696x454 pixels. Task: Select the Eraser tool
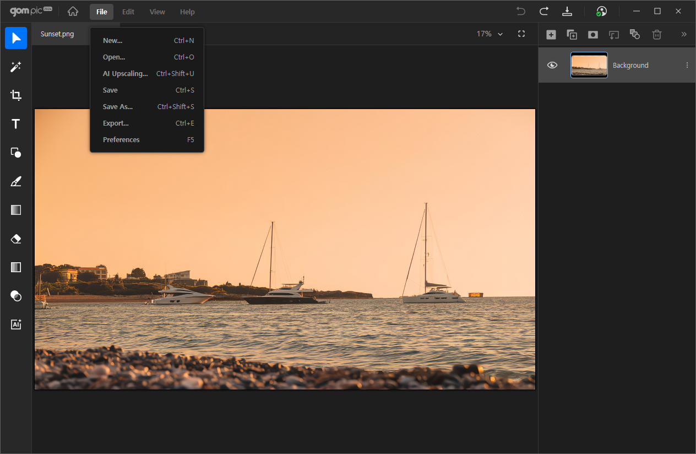16,239
